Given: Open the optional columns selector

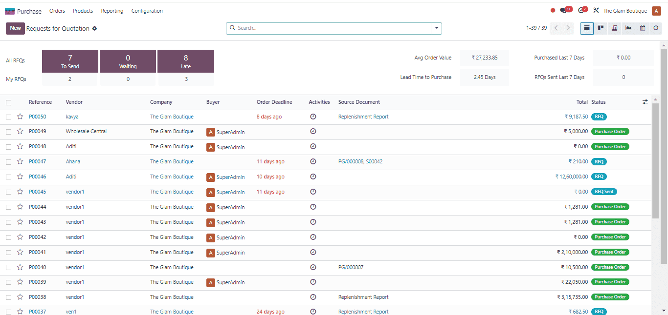Looking at the screenshot, I should pyautogui.click(x=645, y=102).
